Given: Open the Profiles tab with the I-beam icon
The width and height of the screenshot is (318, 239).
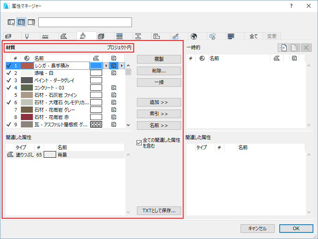Looking at the screenshot, I should [138, 36].
